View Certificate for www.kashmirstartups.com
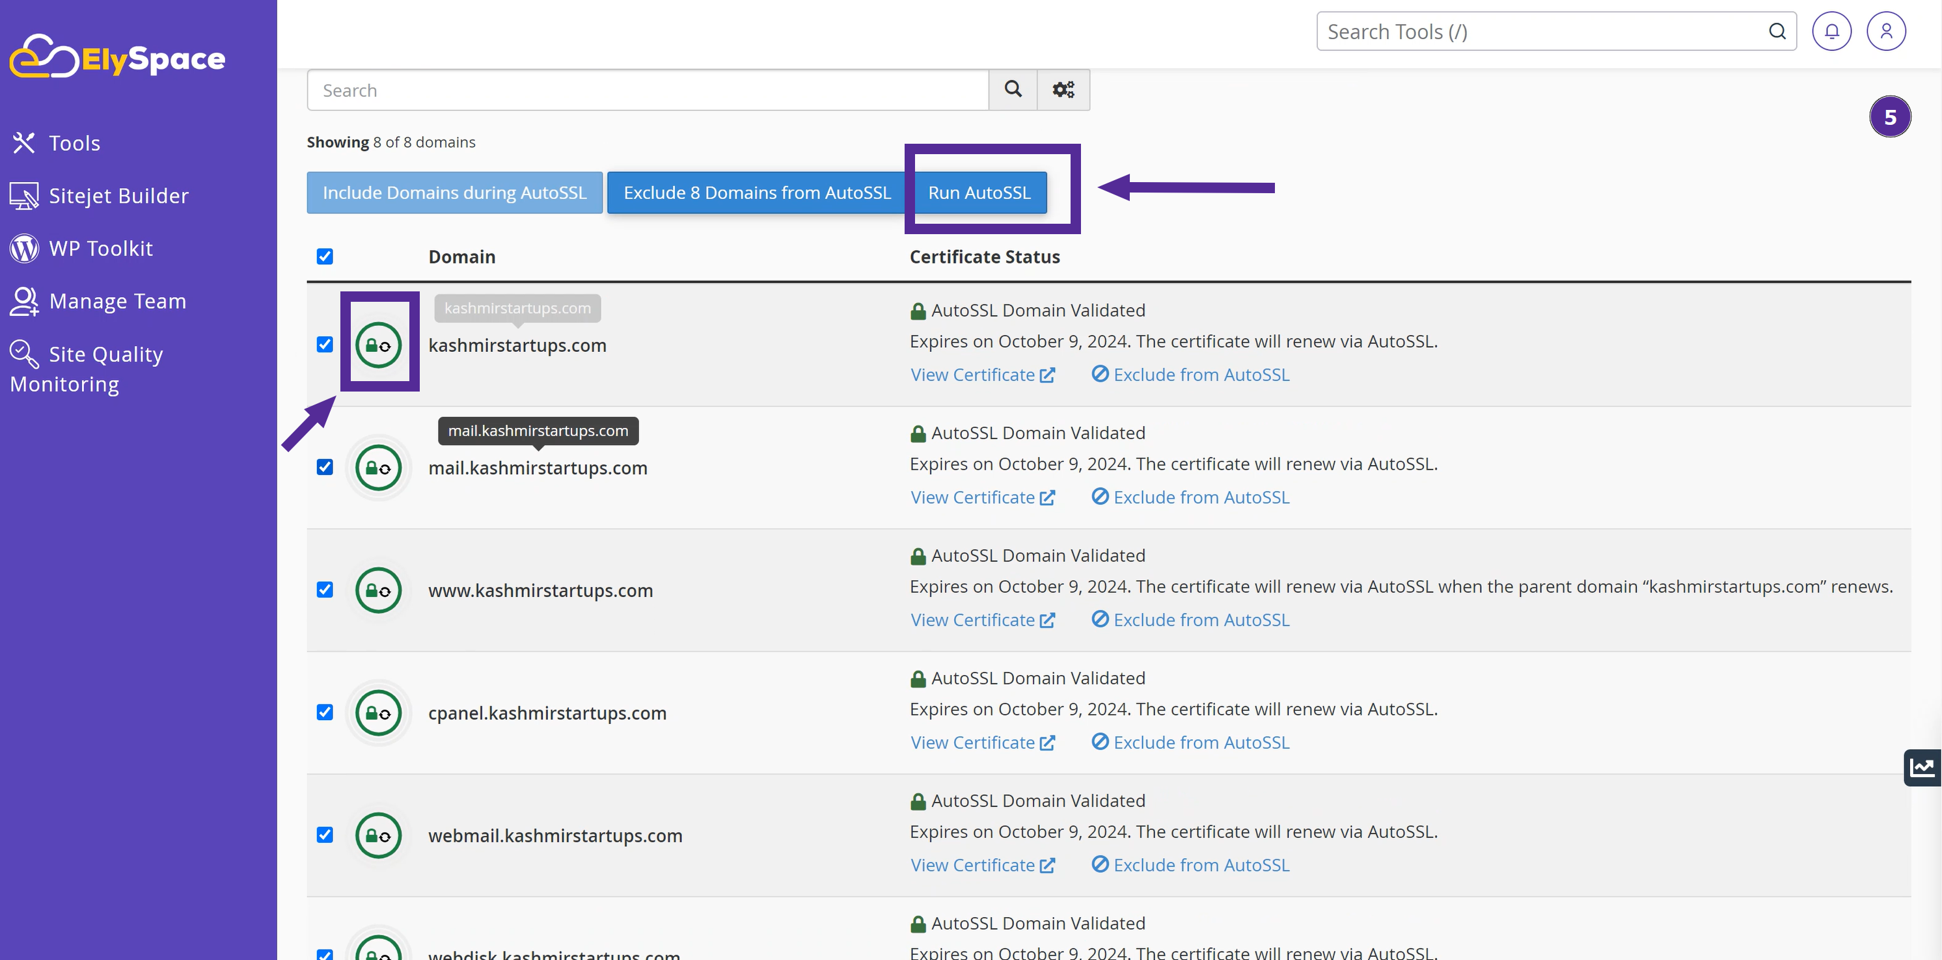Image resolution: width=1942 pixels, height=960 pixels. click(982, 619)
